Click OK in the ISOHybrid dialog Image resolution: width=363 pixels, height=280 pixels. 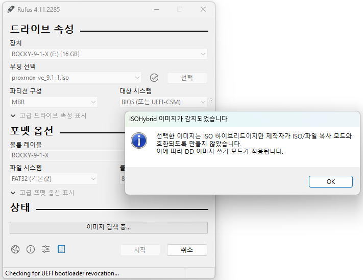coord(331,182)
